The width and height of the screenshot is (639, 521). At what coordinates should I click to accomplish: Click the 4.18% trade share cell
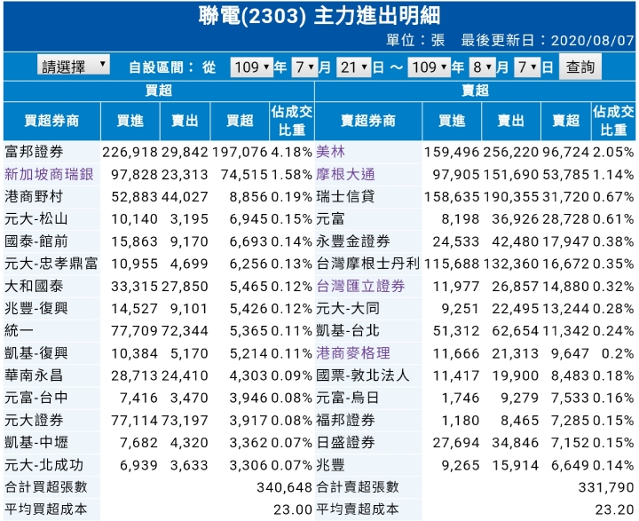[x=291, y=152]
